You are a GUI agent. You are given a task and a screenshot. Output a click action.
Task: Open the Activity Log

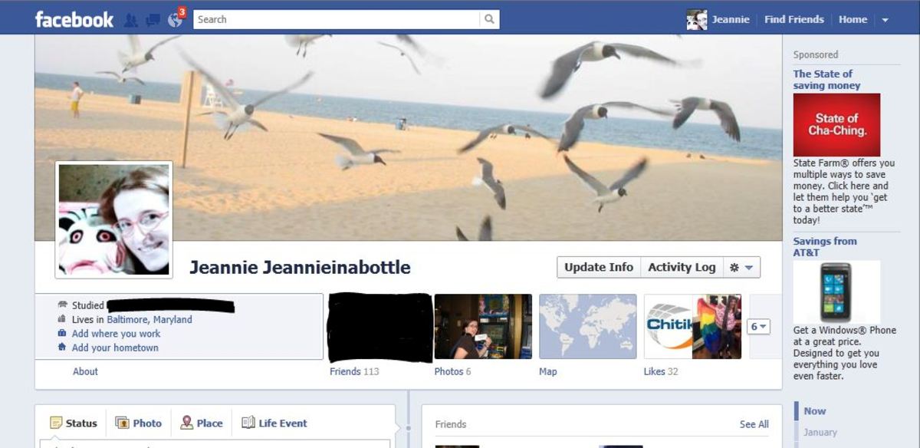point(682,268)
